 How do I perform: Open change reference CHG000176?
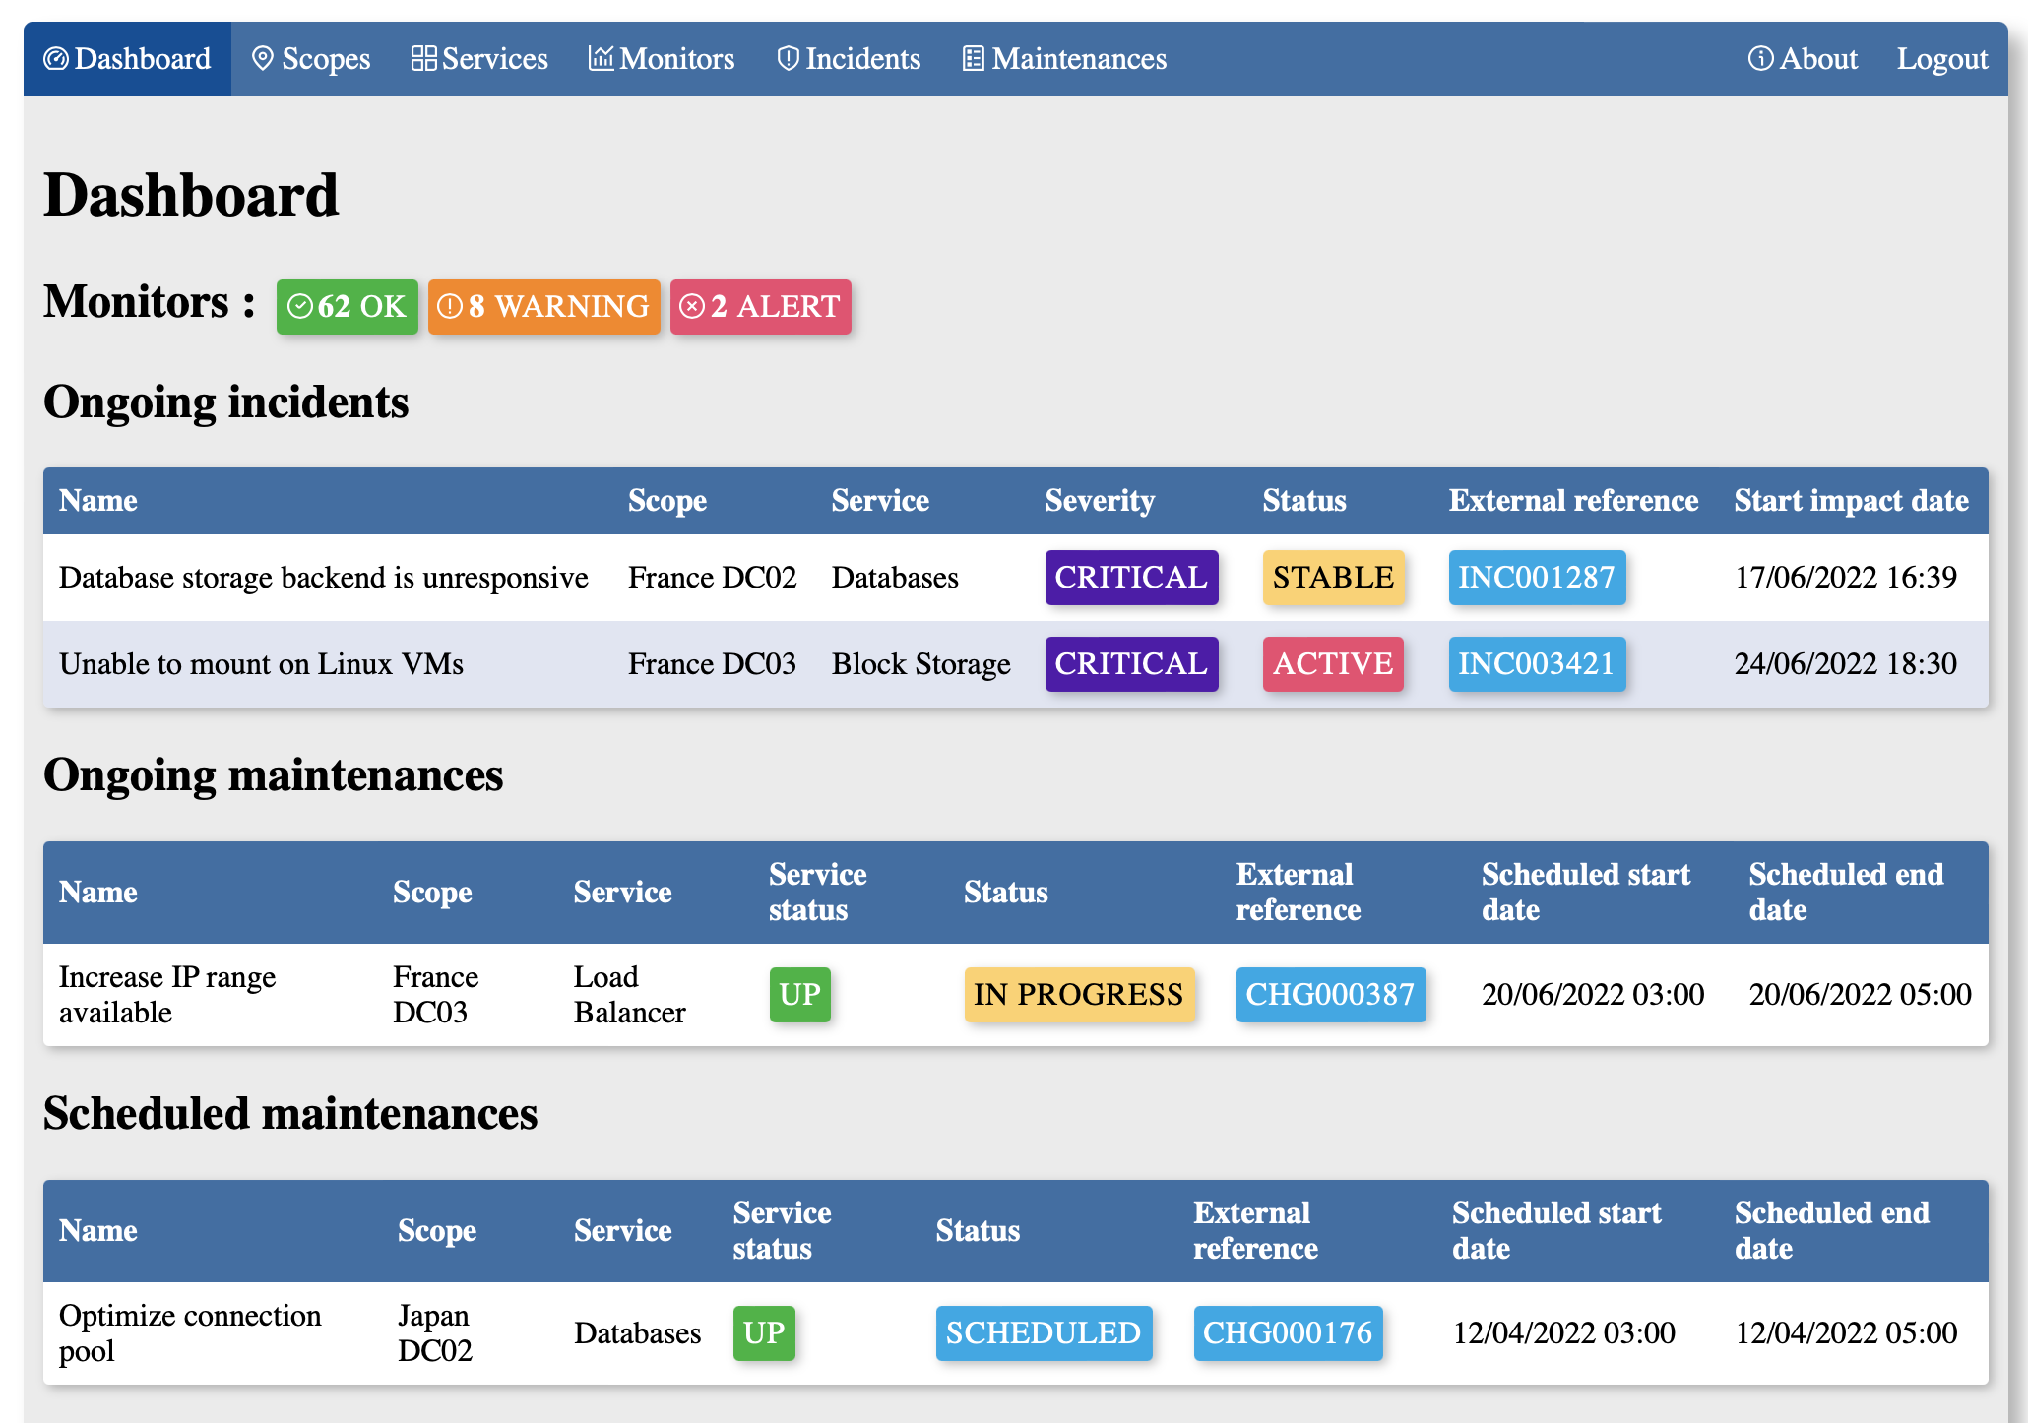tap(1288, 1333)
